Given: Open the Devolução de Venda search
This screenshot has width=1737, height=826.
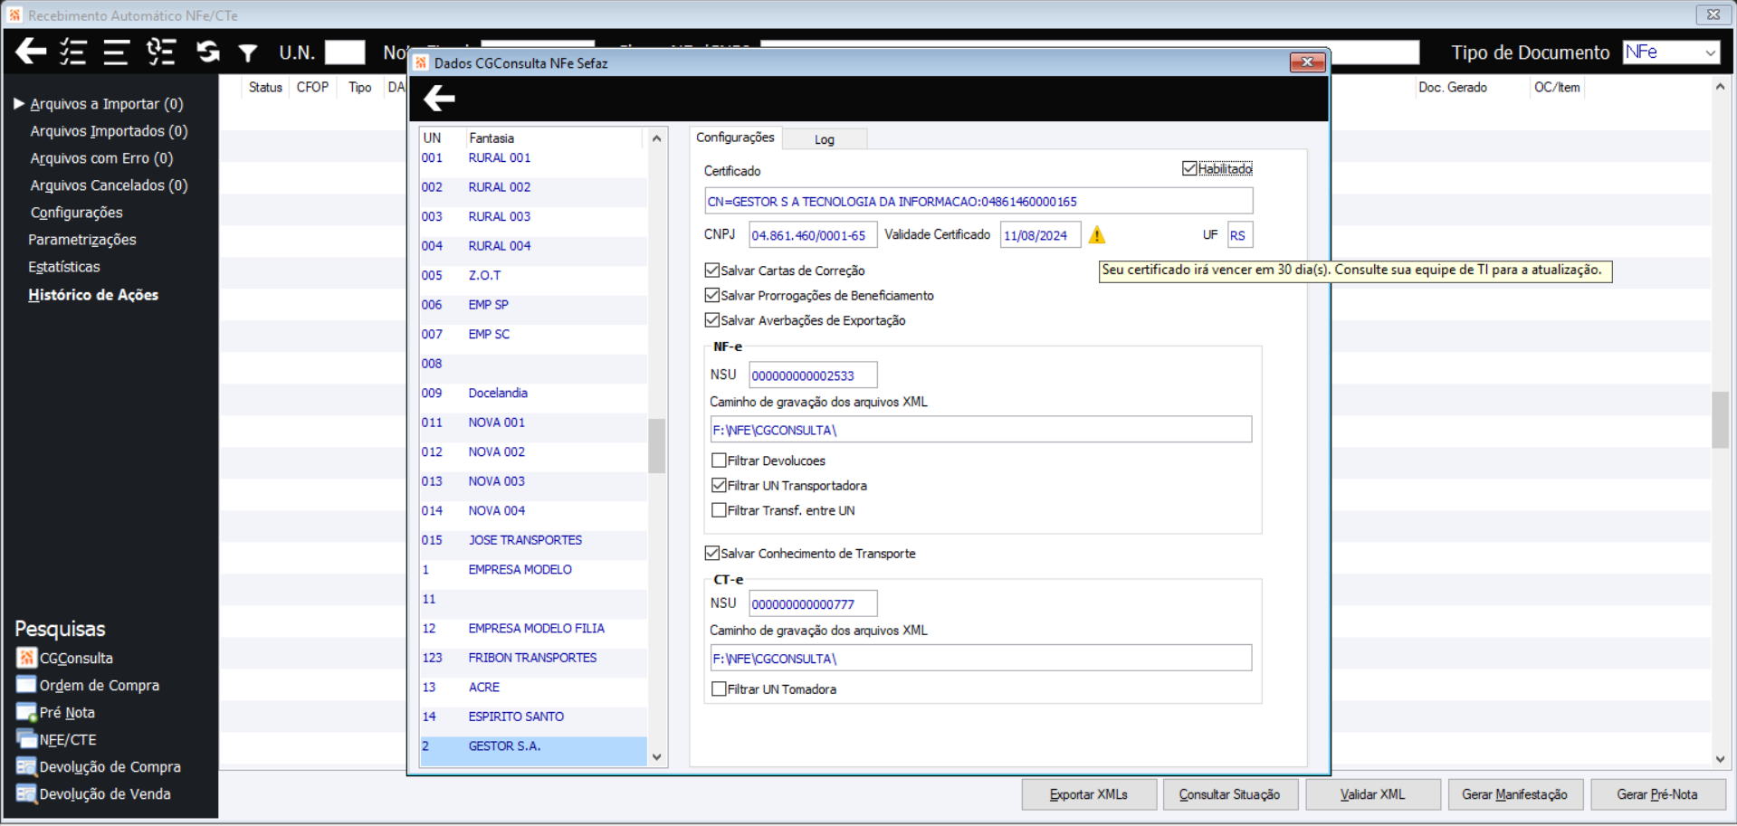Looking at the screenshot, I should [x=93, y=793].
